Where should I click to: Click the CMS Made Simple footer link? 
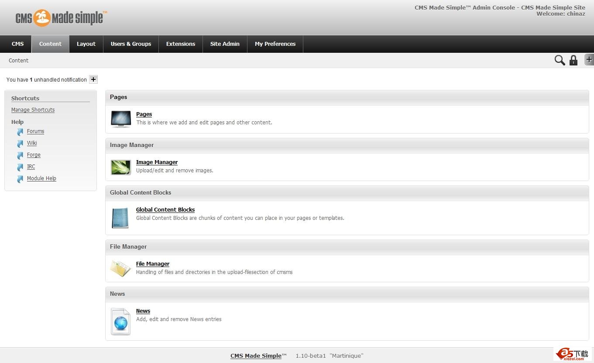256,356
